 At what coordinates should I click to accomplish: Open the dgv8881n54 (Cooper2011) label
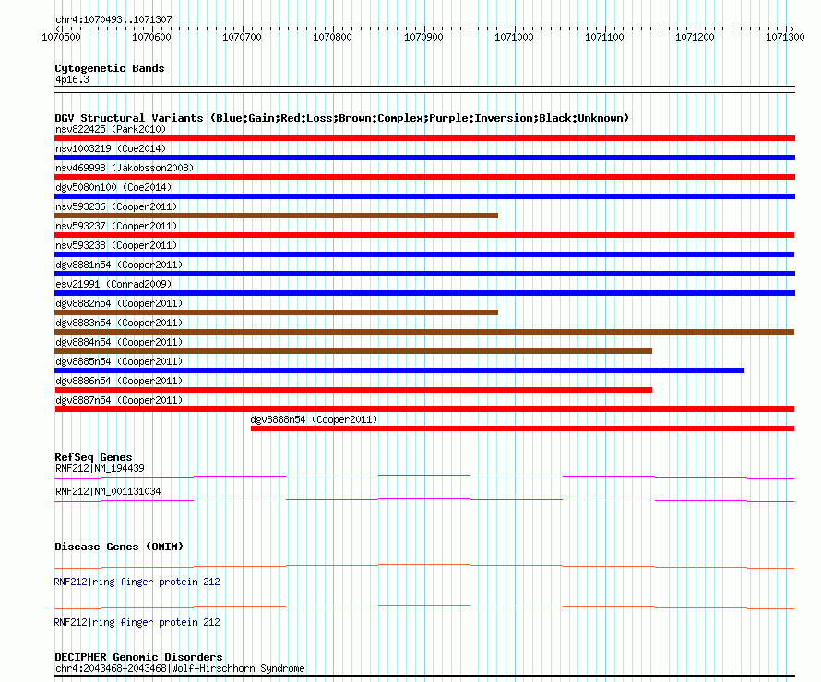click(119, 265)
